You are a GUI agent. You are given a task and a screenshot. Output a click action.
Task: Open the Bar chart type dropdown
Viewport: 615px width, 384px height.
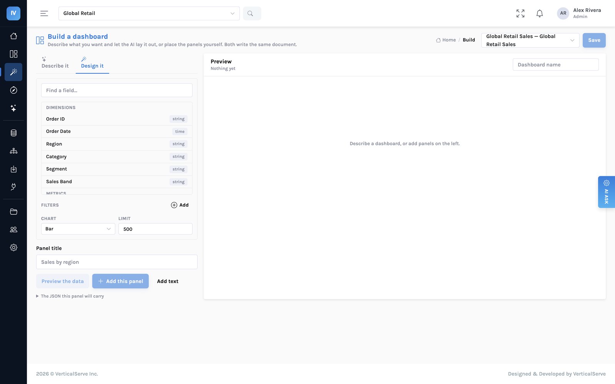pyautogui.click(x=78, y=229)
